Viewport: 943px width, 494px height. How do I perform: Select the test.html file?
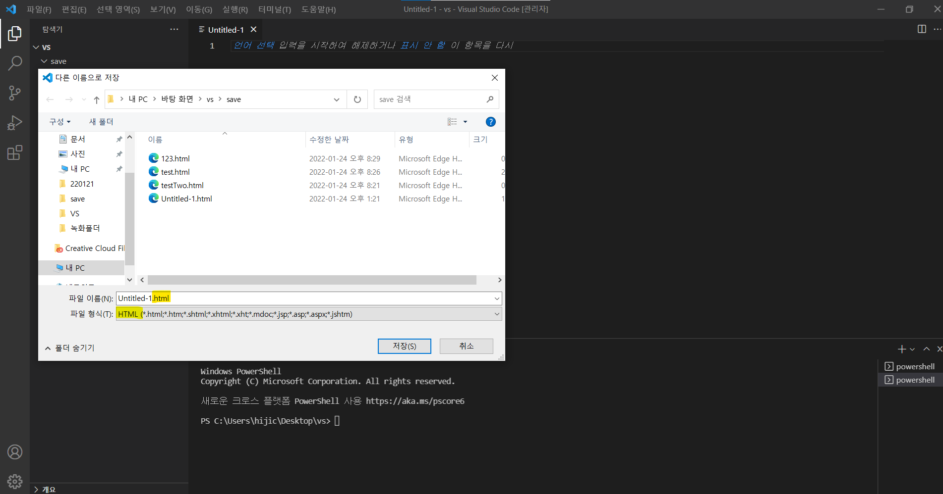point(175,172)
